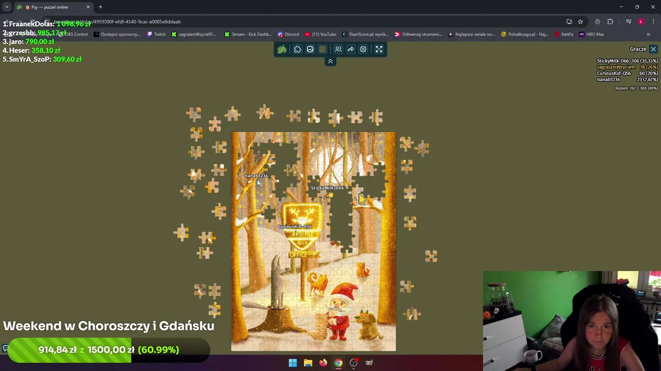The width and height of the screenshot is (661, 371).
Task: Open the 'Stream - Kick Dashb...' bookmark
Action: [248, 35]
